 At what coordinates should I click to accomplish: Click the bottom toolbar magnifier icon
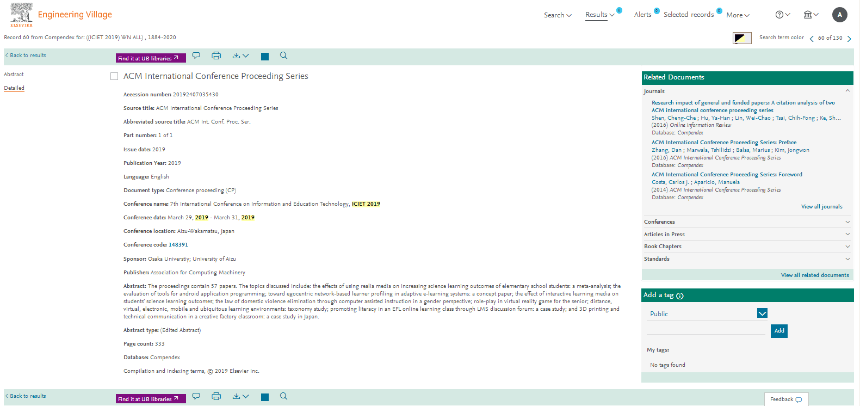click(x=283, y=396)
